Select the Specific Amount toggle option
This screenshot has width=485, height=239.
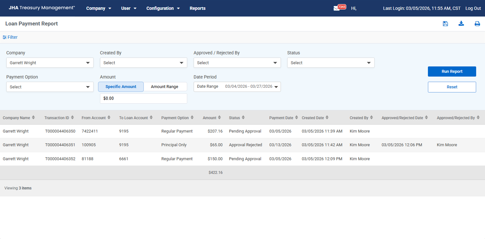121,87
